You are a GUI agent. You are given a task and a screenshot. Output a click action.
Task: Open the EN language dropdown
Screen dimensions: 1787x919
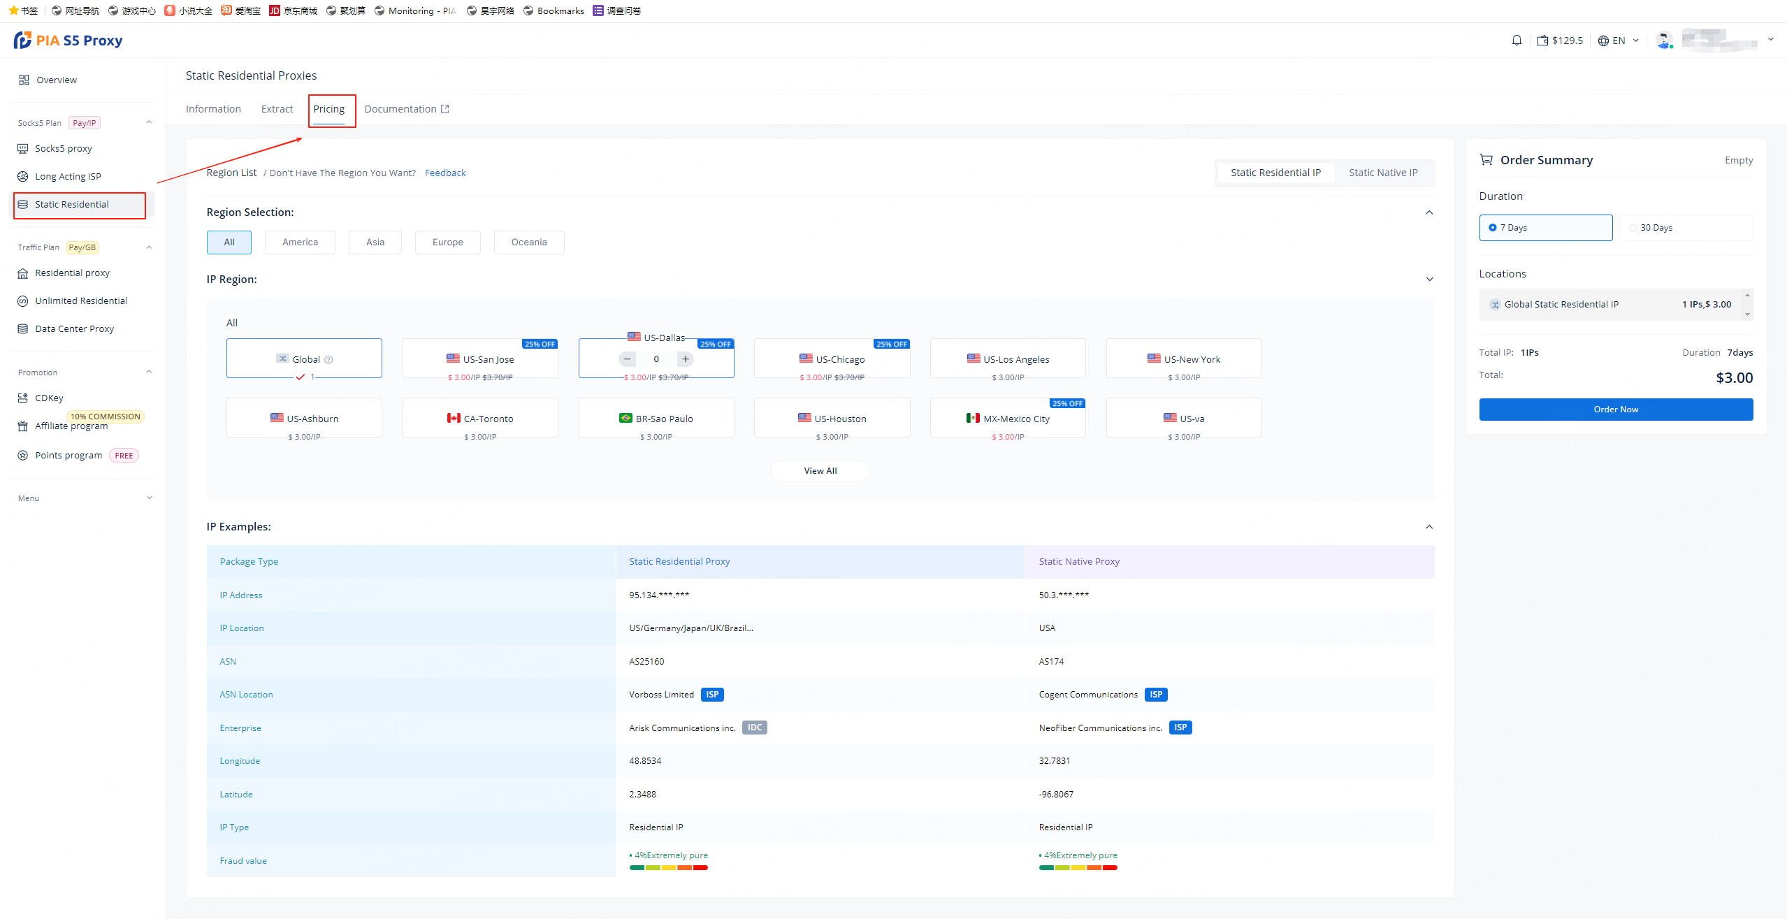(1618, 41)
